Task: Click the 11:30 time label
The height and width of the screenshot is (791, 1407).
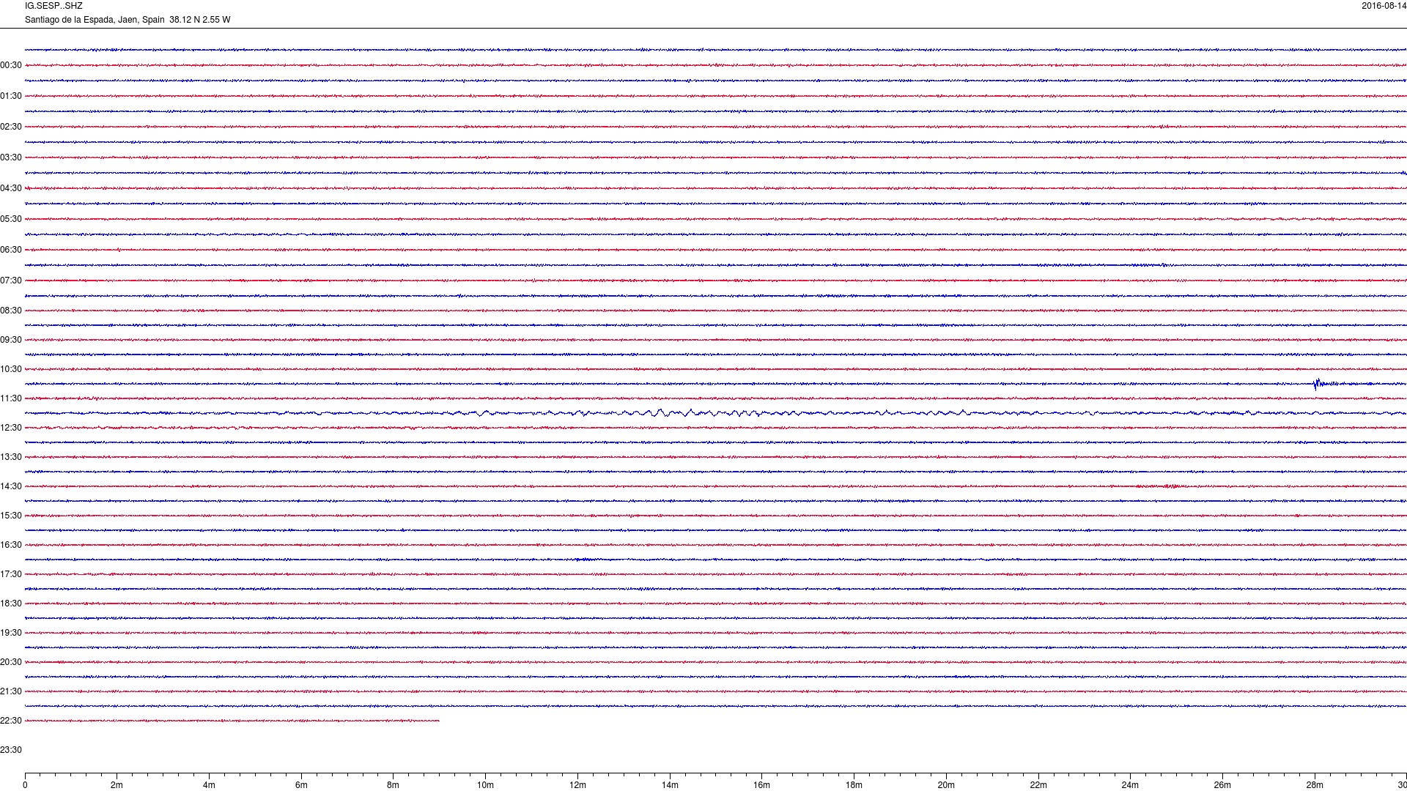Action: point(11,398)
